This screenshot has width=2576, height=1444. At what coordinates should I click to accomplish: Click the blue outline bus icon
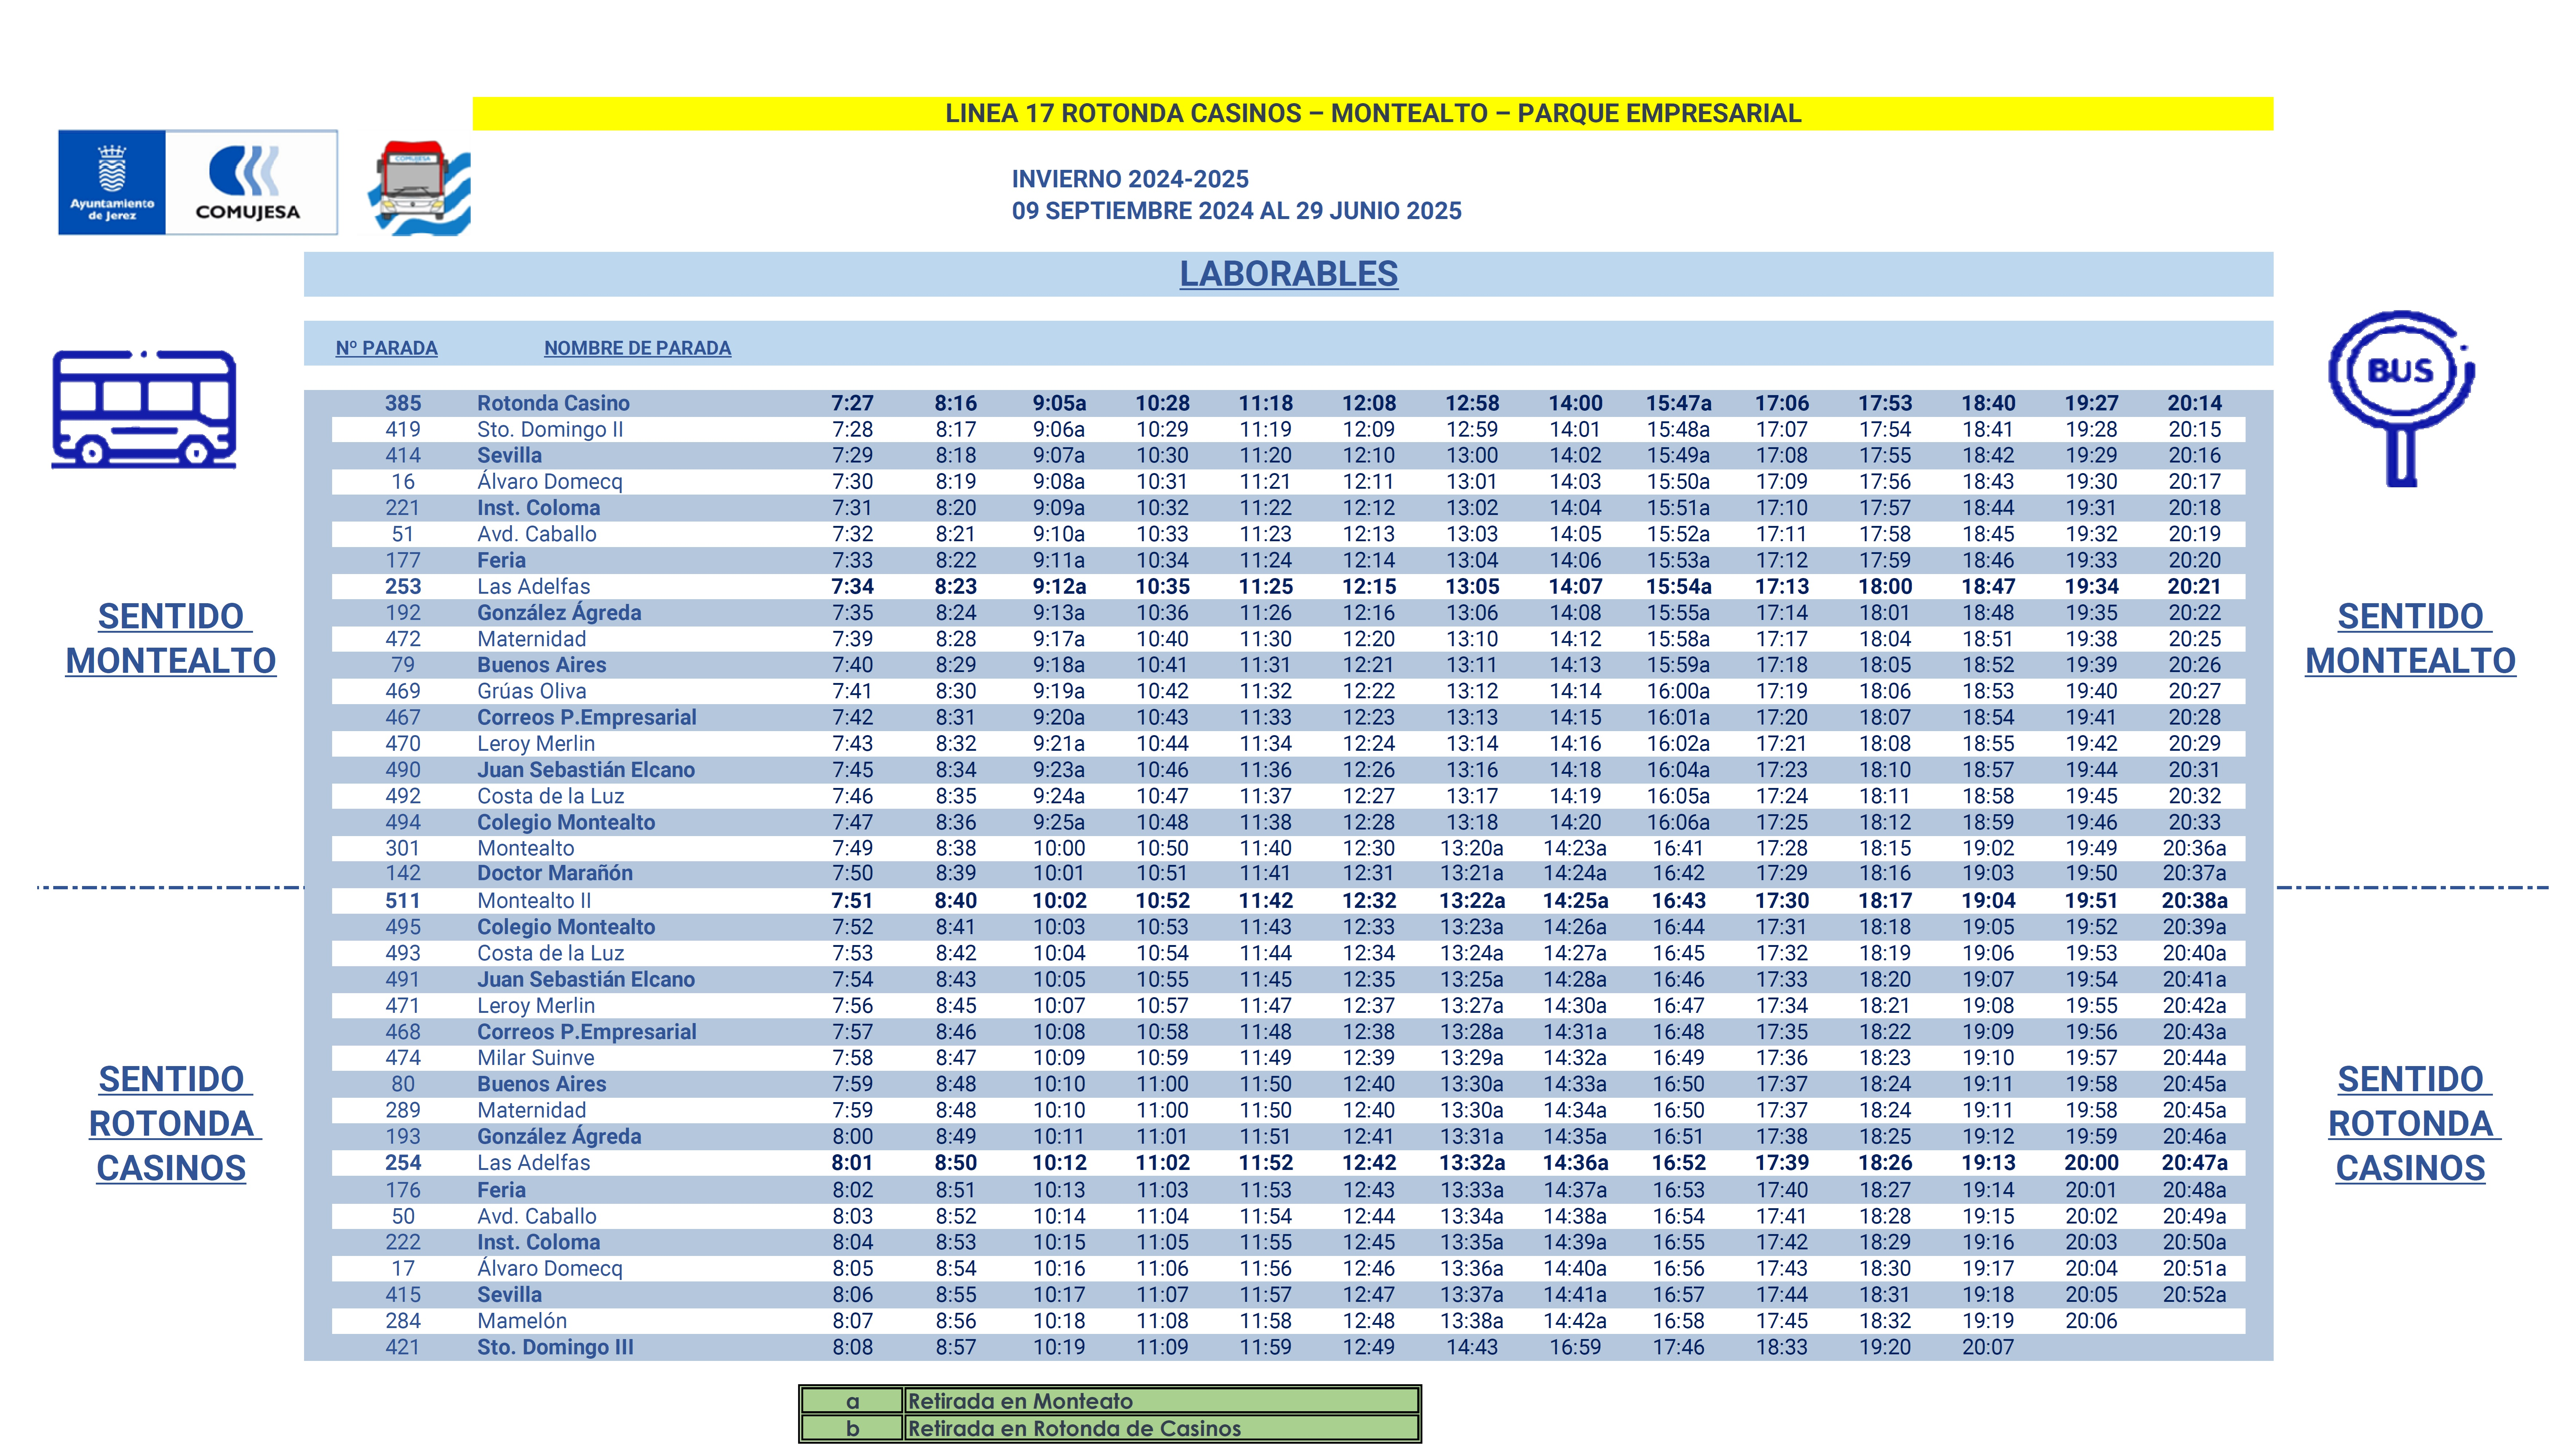pos(144,409)
